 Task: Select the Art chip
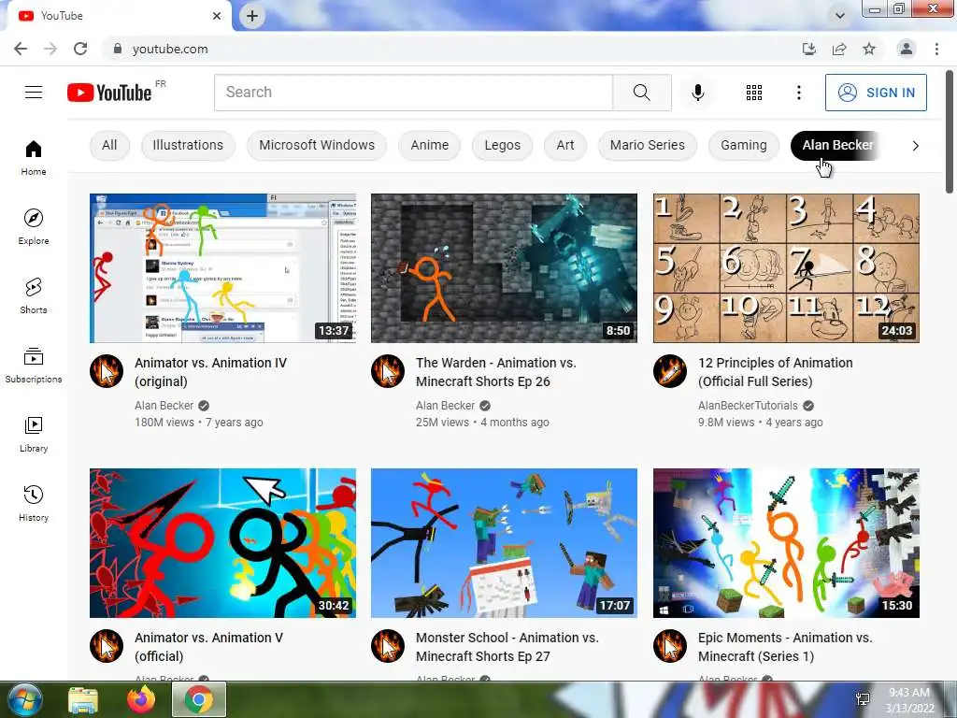(565, 145)
